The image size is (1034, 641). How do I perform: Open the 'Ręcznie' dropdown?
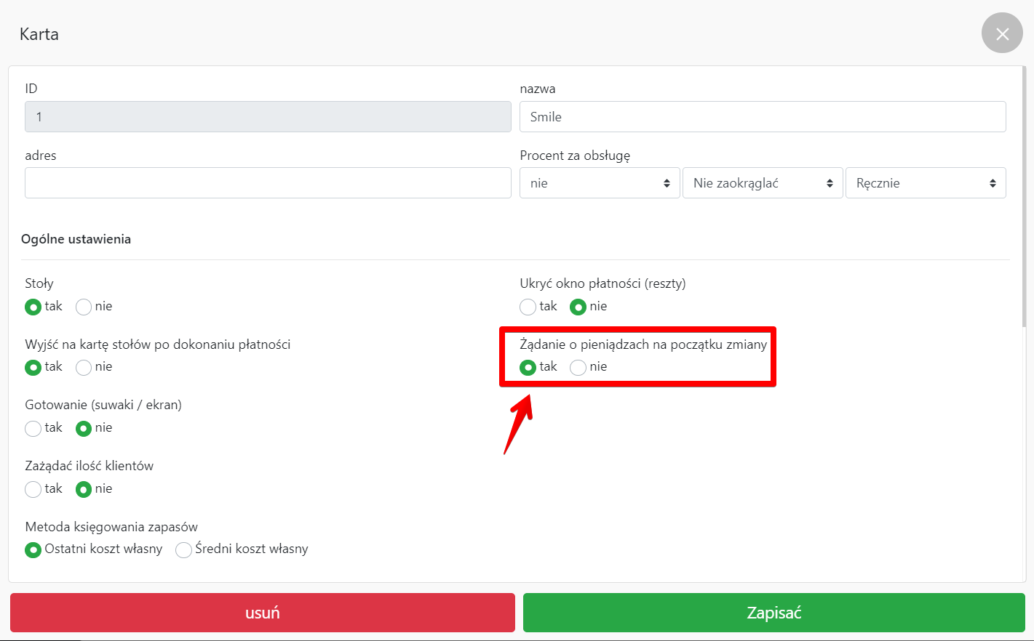[926, 183]
